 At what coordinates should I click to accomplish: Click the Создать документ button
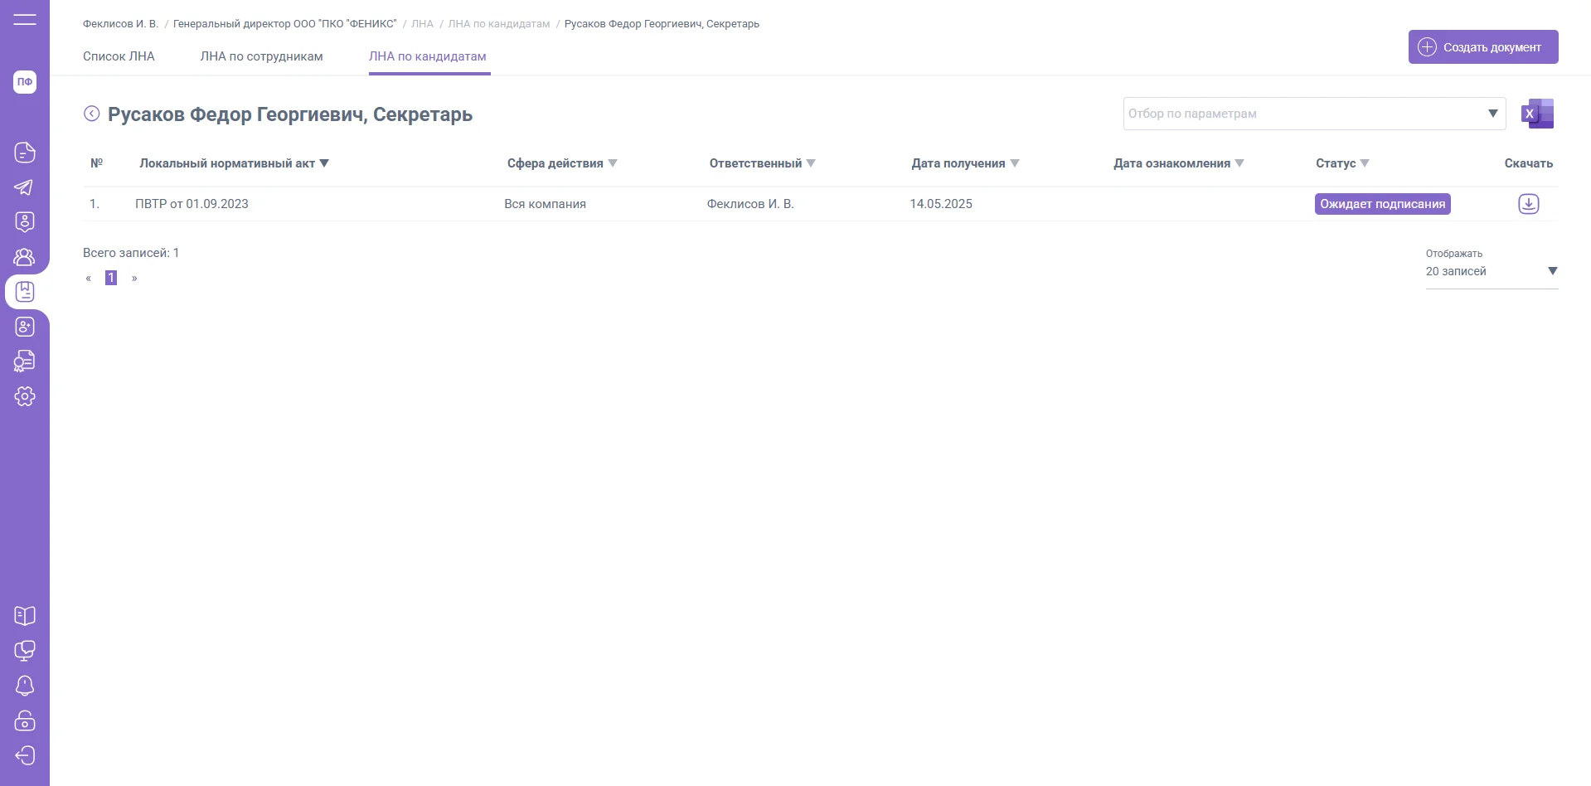pos(1482,47)
